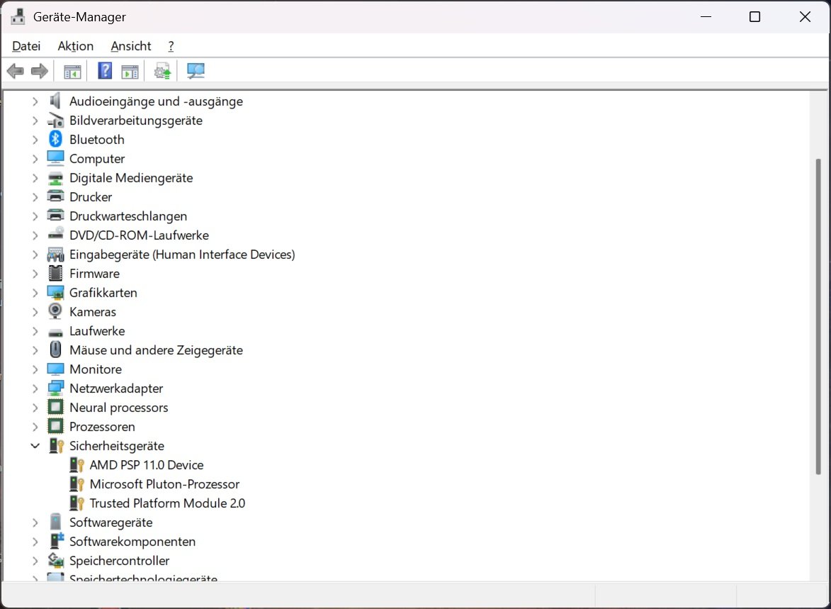This screenshot has width=831, height=609.
Task: Expand the Monitore node
Action: (35, 369)
